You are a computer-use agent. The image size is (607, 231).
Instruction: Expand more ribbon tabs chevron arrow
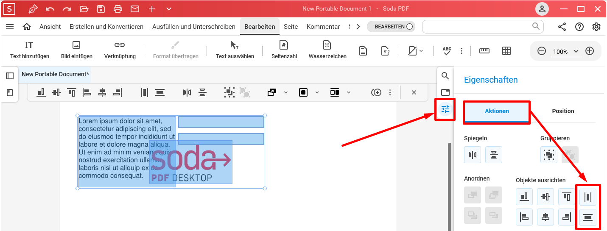tap(358, 27)
